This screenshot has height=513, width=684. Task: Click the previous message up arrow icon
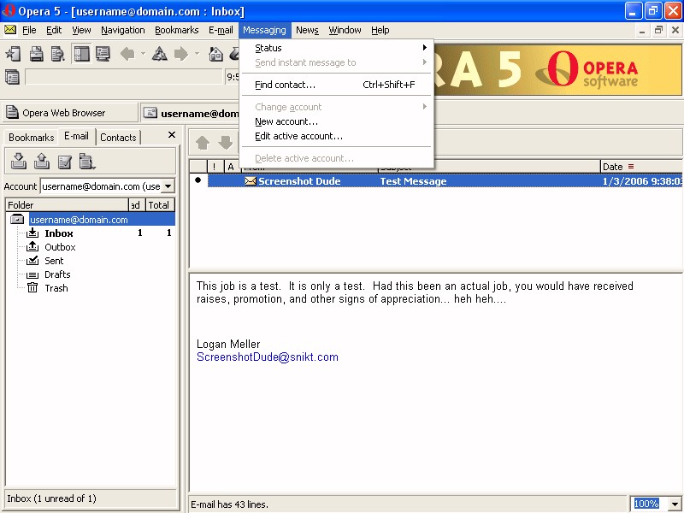click(203, 142)
